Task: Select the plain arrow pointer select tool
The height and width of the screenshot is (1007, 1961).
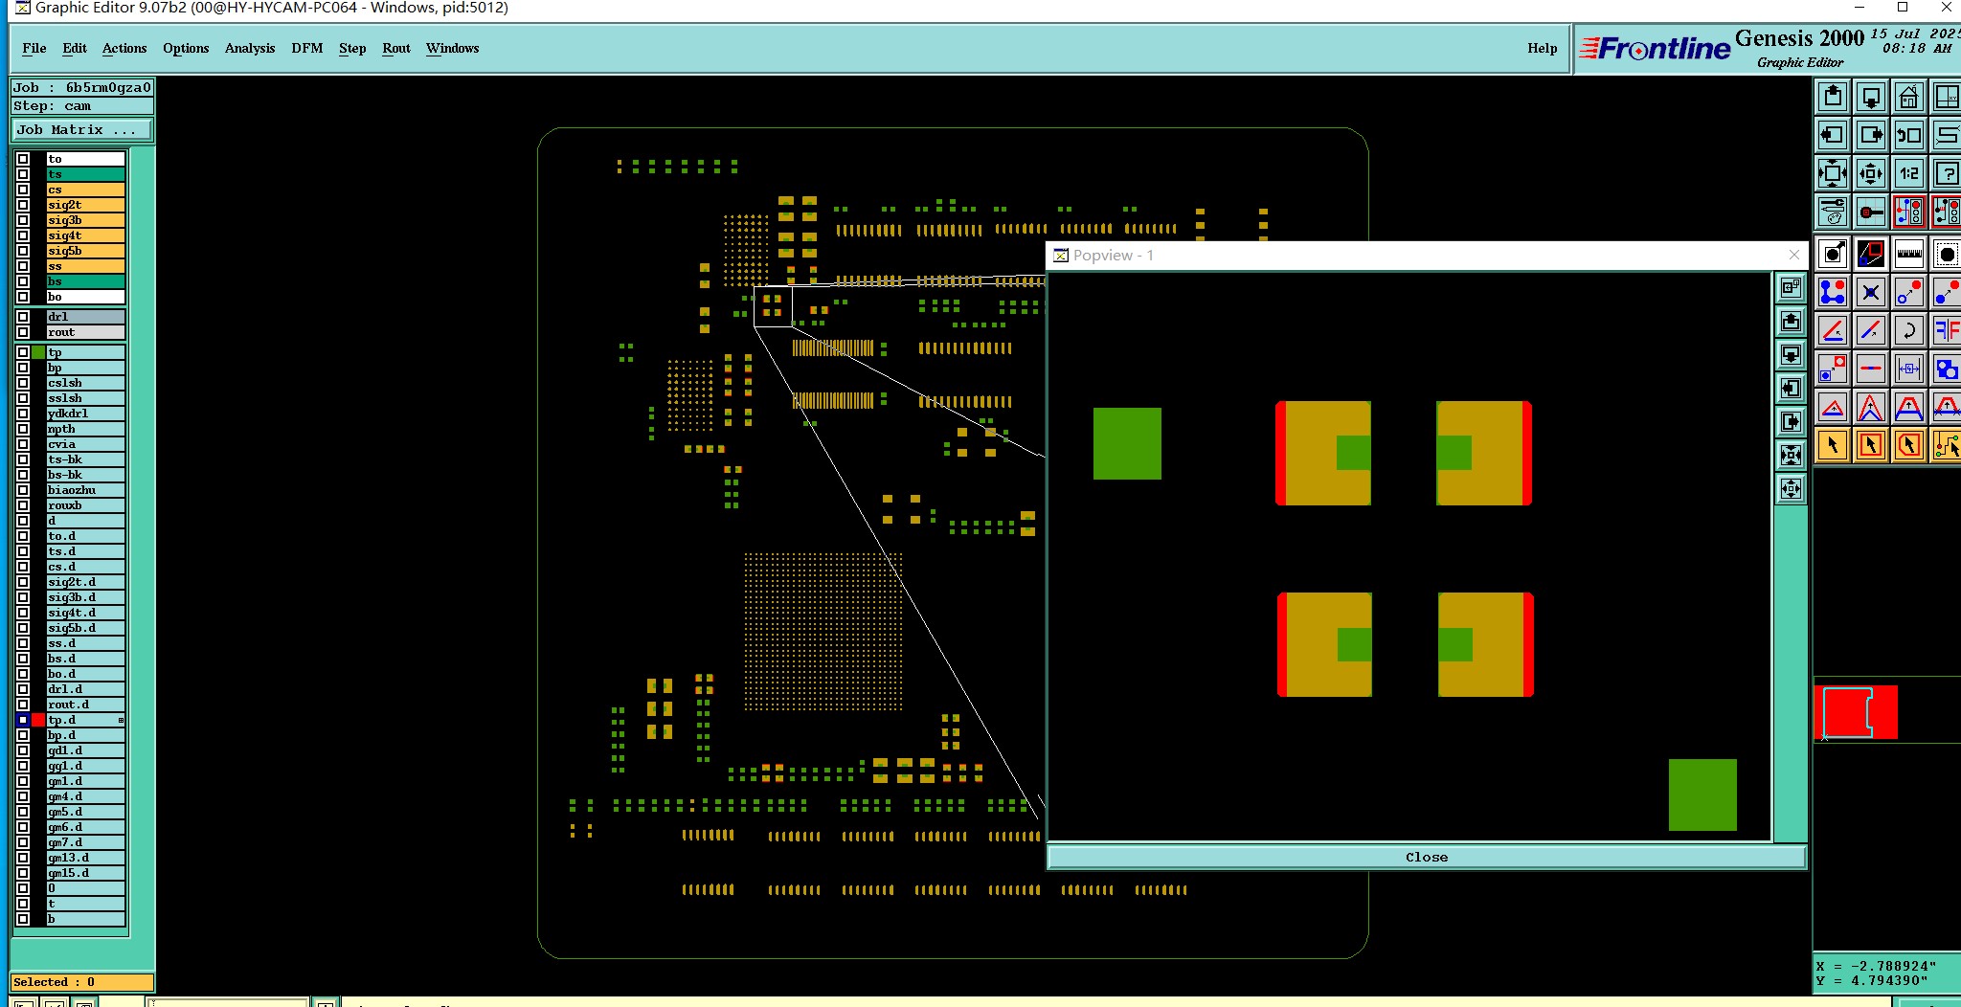Action: 1833,445
